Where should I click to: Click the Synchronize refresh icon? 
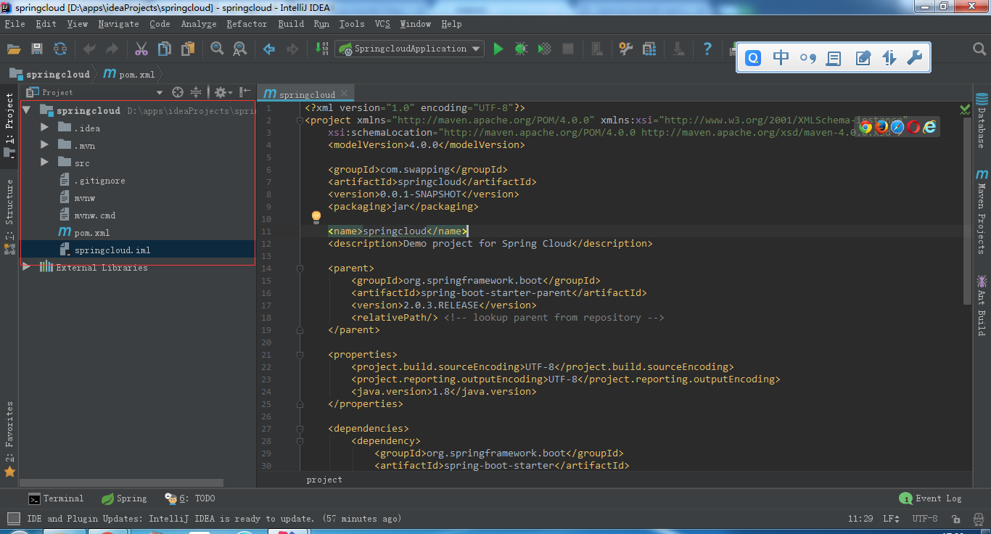click(x=60, y=49)
